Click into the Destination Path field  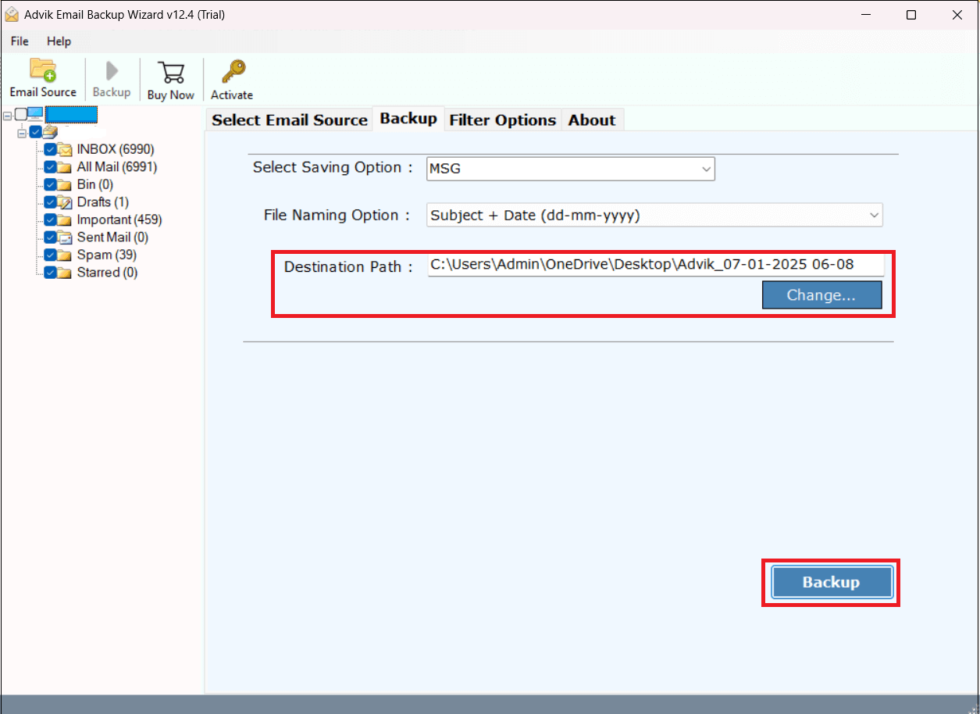point(654,265)
